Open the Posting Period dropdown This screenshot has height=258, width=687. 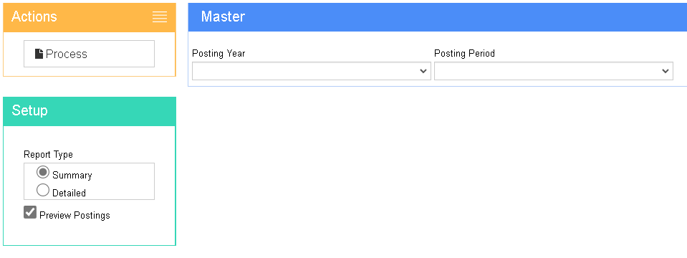pos(553,71)
